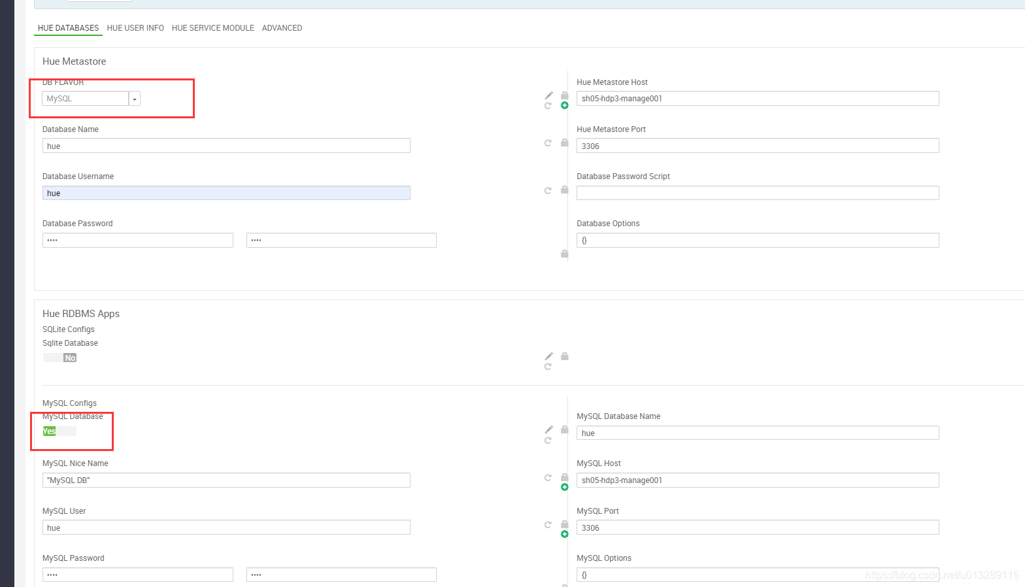Click the lock icon in the Database Username row
1025x587 pixels.
(x=565, y=190)
